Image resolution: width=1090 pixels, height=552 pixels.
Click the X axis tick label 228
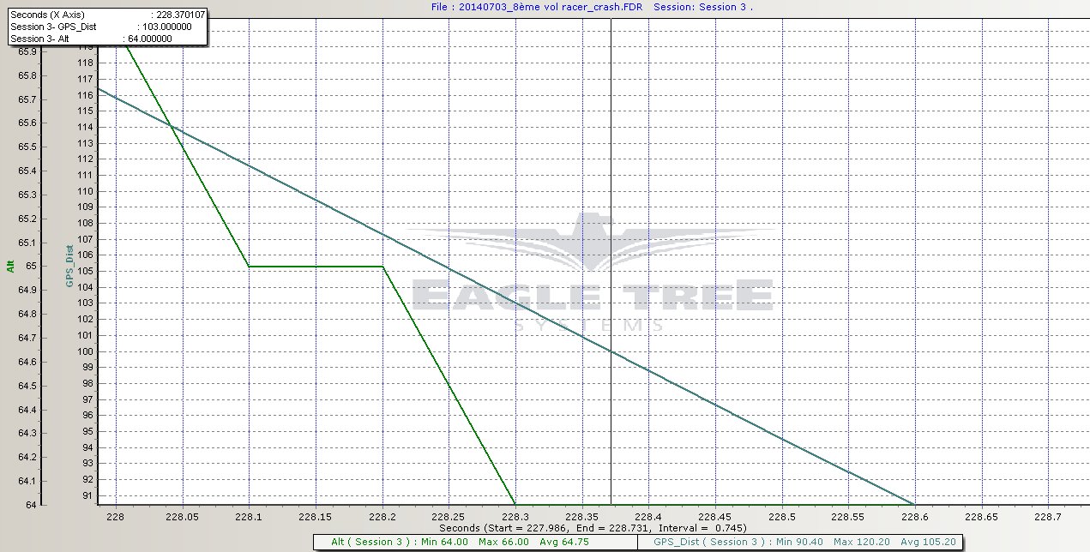coord(116,517)
